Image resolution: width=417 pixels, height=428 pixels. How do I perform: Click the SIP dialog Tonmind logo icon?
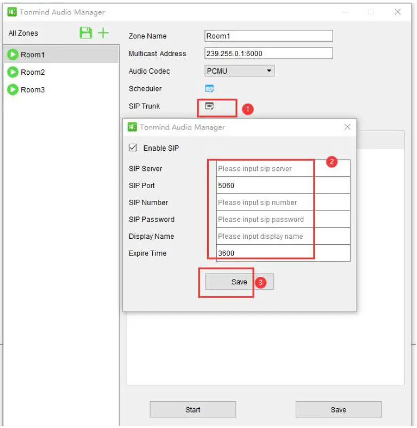point(132,127)
